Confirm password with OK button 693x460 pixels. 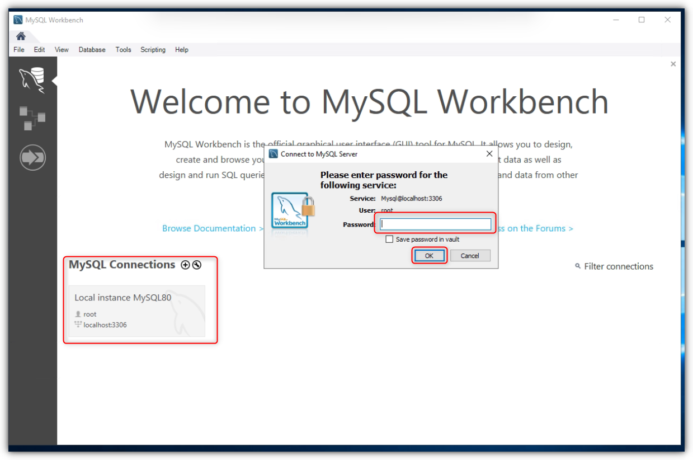coord(429,256)
